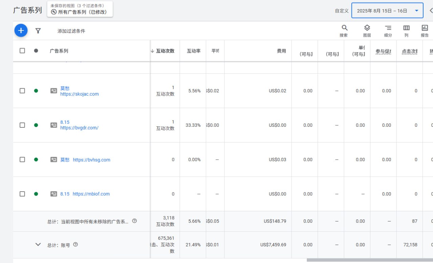The width and height of the screenshot is (433, 263).
Task: Toggle the select-all checkbox in header
Action: pyautogui.click(x=22, y=51)
